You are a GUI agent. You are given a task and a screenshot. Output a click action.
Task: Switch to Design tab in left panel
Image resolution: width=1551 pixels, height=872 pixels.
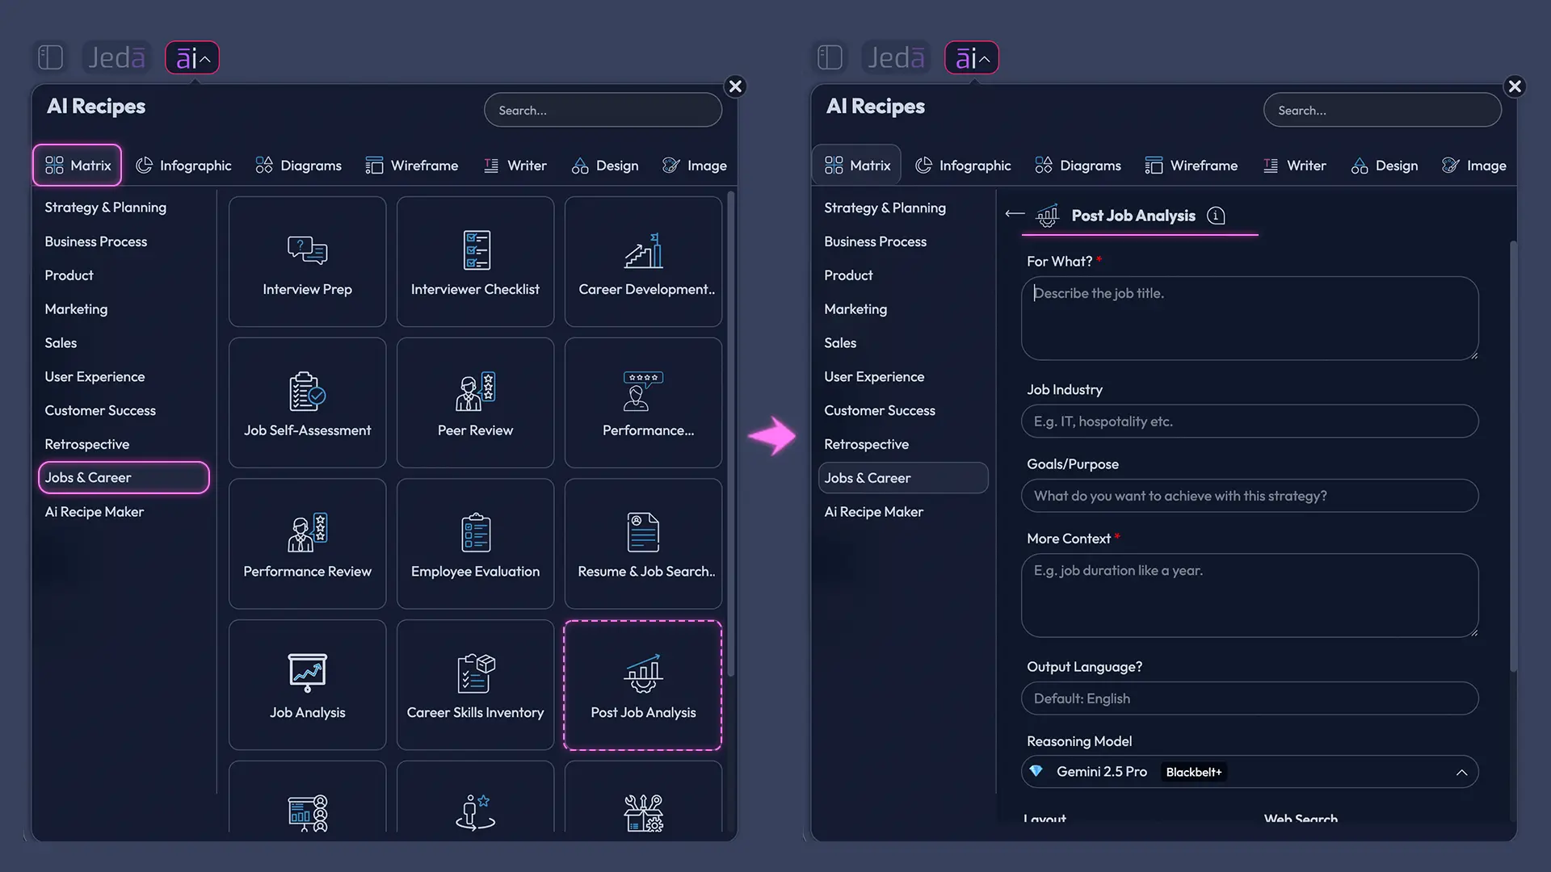(x=605, y=166)
